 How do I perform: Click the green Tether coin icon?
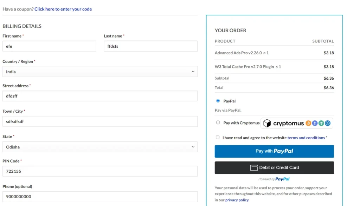click(321, 123)
